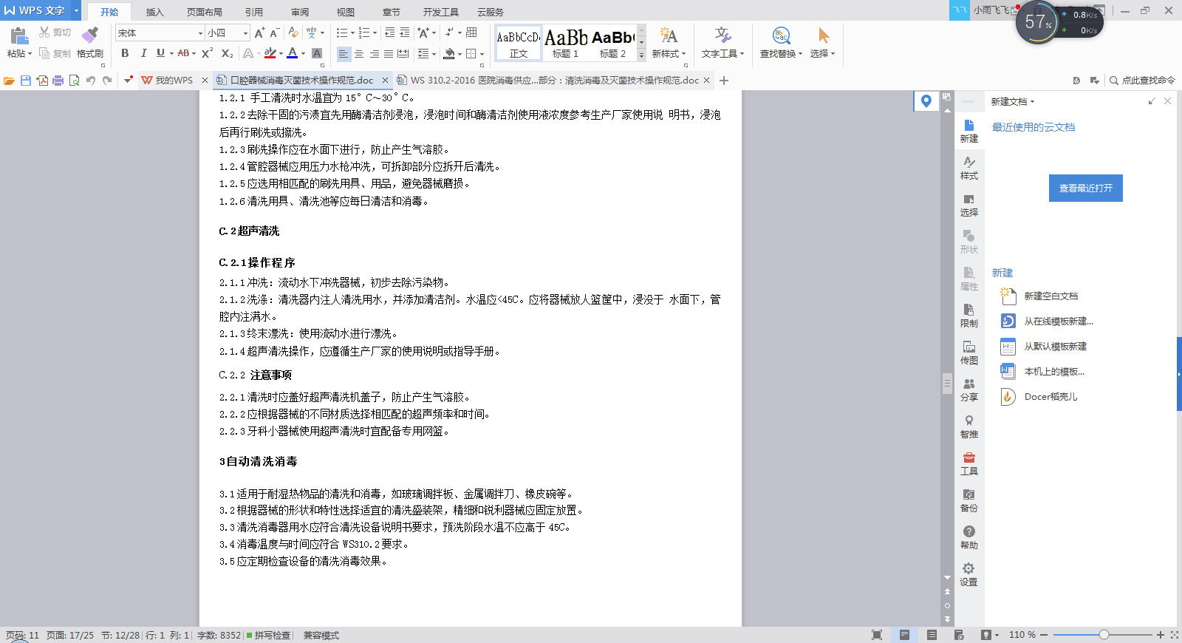Expand the bullet list dropdown arrow
The image size is (1182, 643).
click(x=352, y=33)
